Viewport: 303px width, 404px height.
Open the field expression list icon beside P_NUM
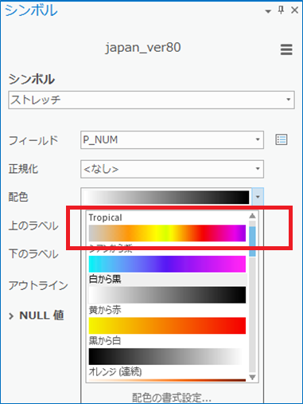[282, 139]
